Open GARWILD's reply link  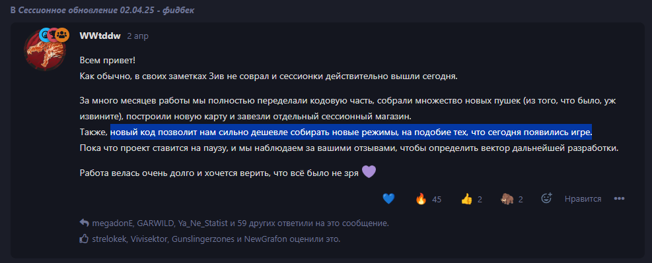point(155,223)
